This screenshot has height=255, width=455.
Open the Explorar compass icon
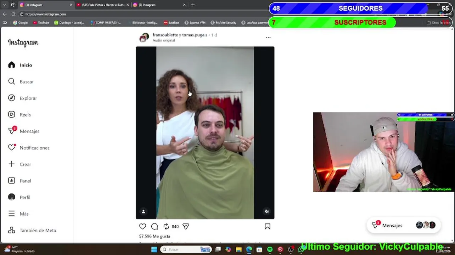(x=12, y=98)
